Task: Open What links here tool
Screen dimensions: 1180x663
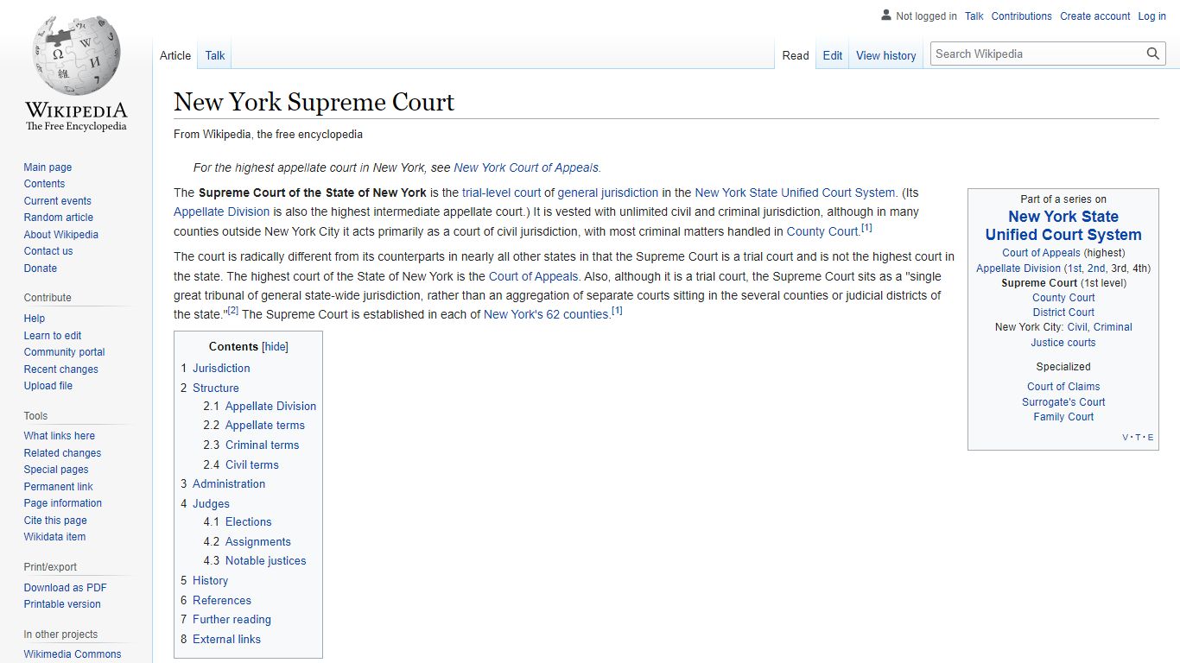Action: [x=59, y=436]
